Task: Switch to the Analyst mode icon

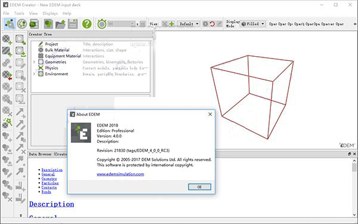Action: tap(34, 24)
